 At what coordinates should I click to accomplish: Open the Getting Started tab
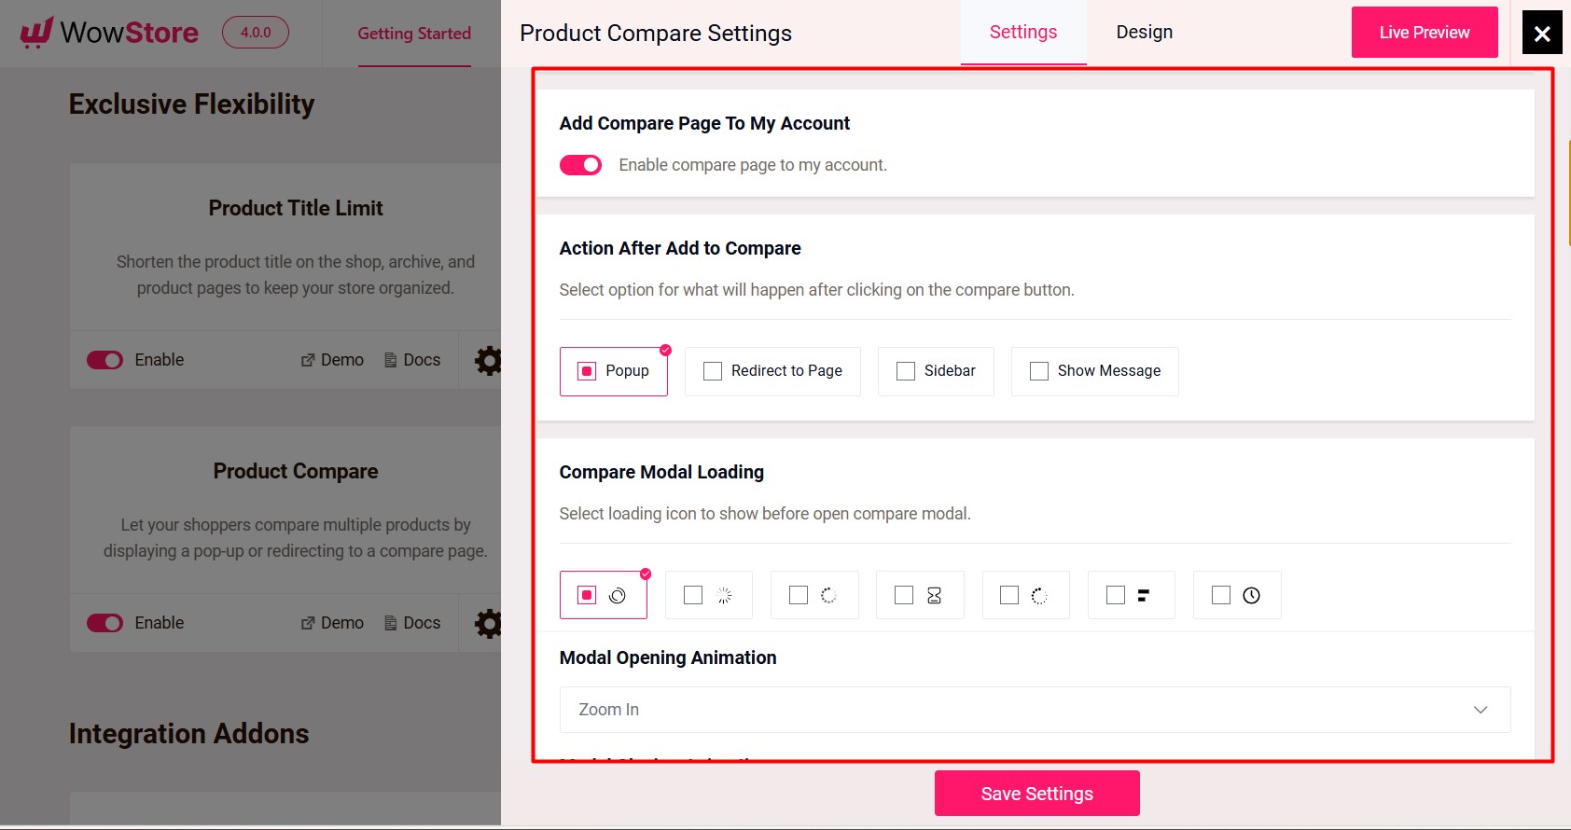[414, 34]
